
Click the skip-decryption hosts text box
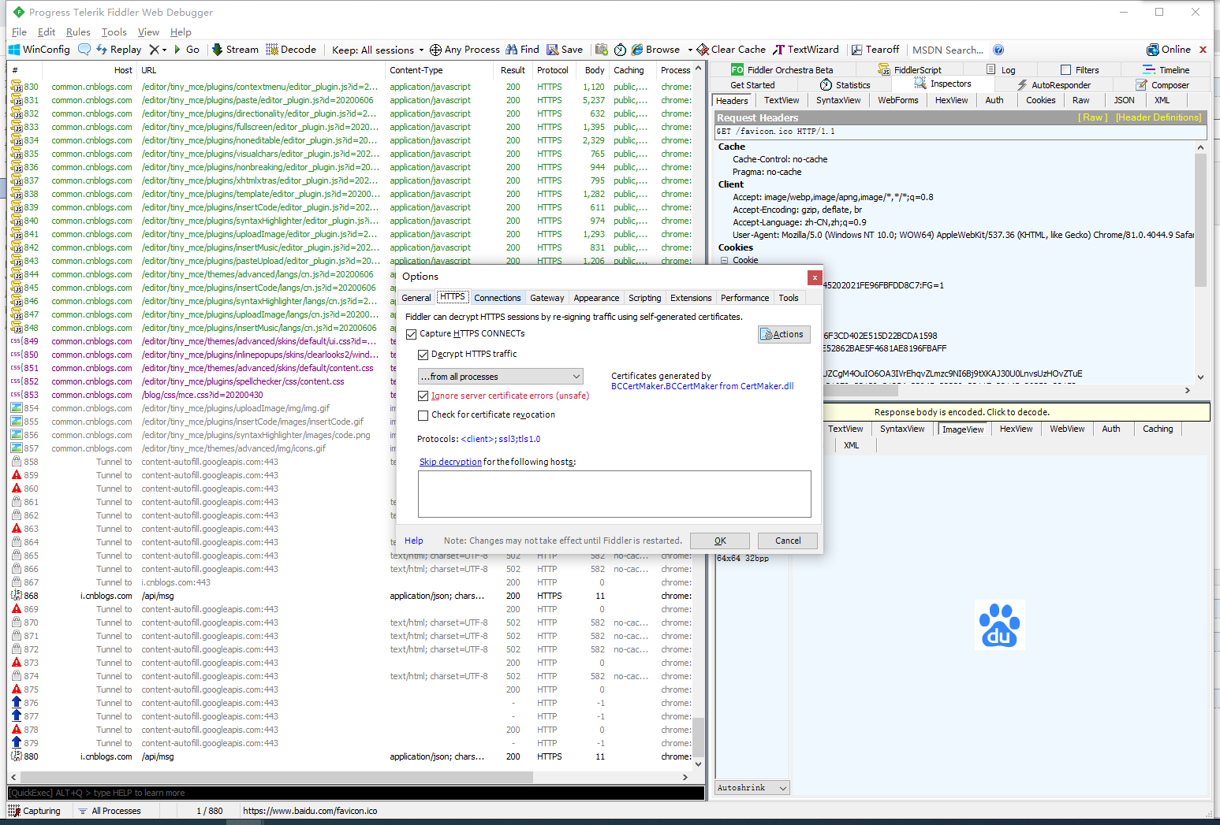(x=614, y=494)
